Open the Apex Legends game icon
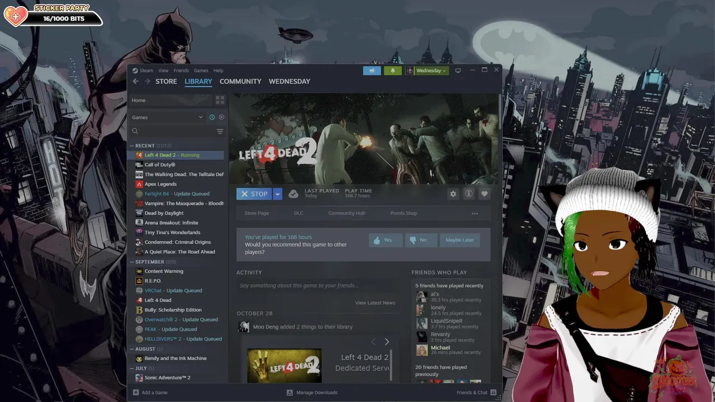This screenshot has width=715, height=402. point(139,184)
